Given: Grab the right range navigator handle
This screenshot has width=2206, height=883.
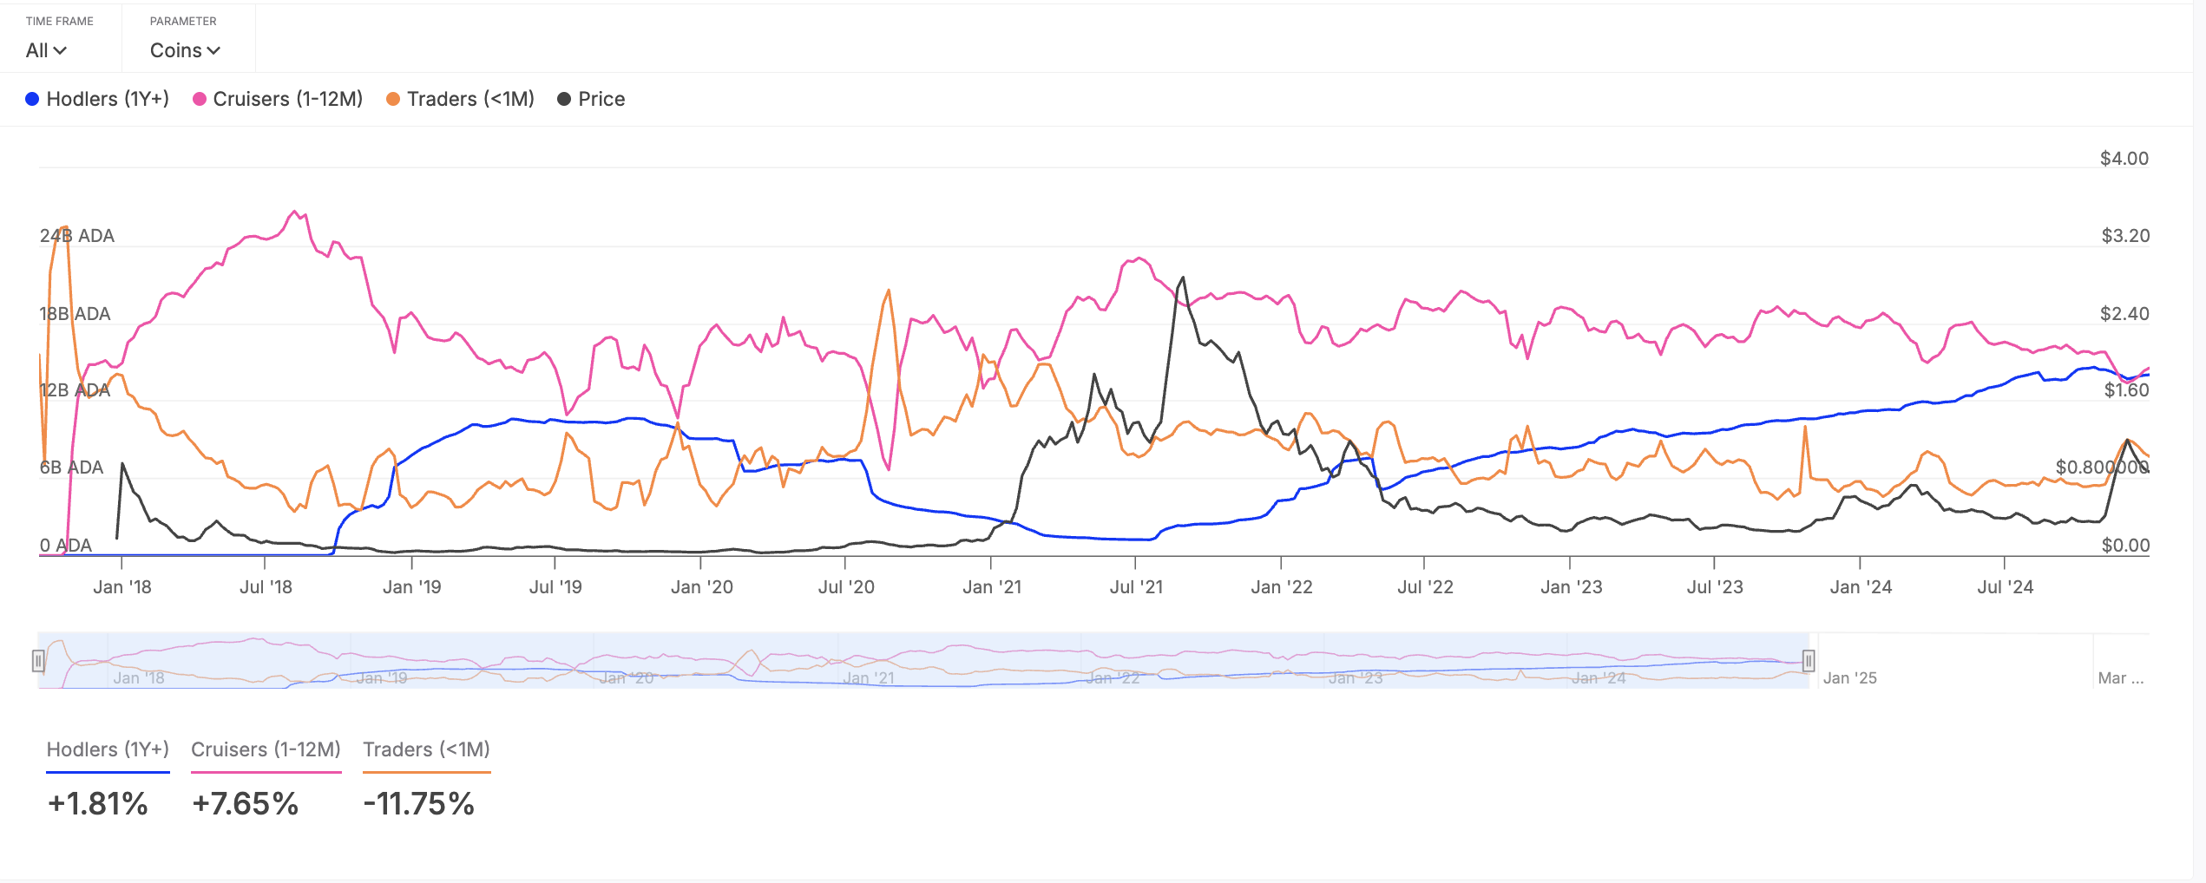Looking at the screenshot, I should (1809, 661).
